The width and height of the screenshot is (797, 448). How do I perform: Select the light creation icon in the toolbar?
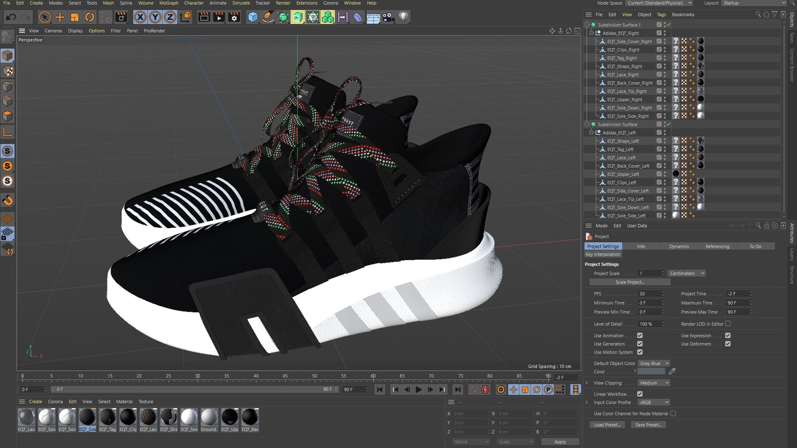coord(403,17)
